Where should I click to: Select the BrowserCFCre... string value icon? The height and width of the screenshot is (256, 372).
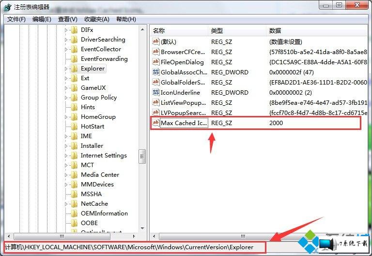point(156,52)
